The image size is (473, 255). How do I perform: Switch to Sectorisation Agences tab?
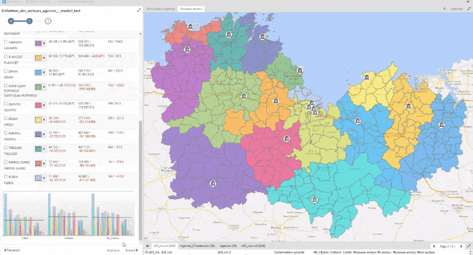(161, 9)
